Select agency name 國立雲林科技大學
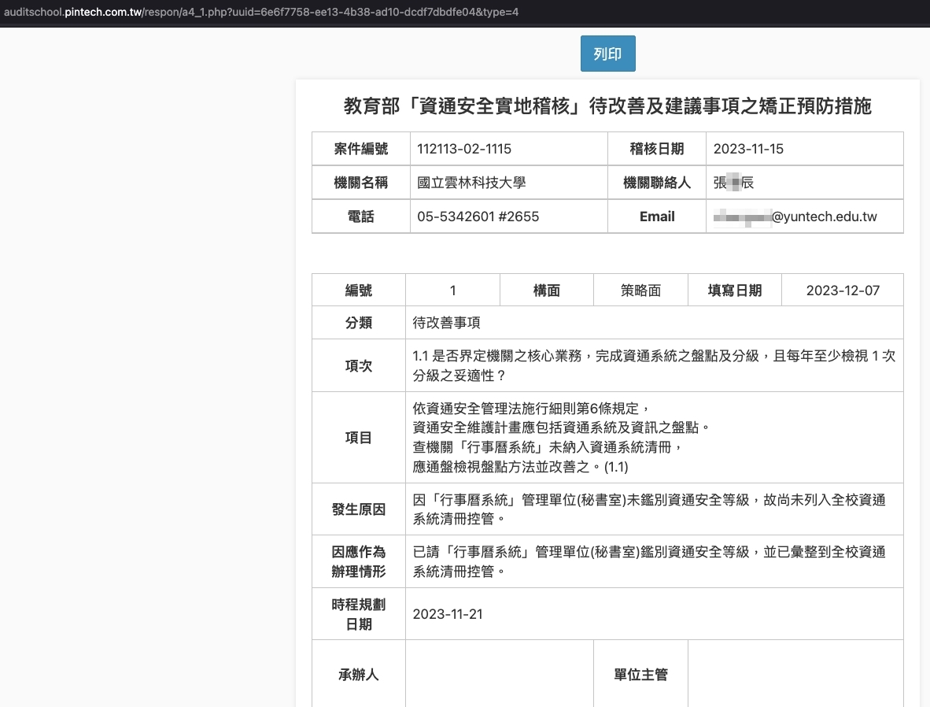The width and height of the screenshot is (930, 707). coord(471,183)
